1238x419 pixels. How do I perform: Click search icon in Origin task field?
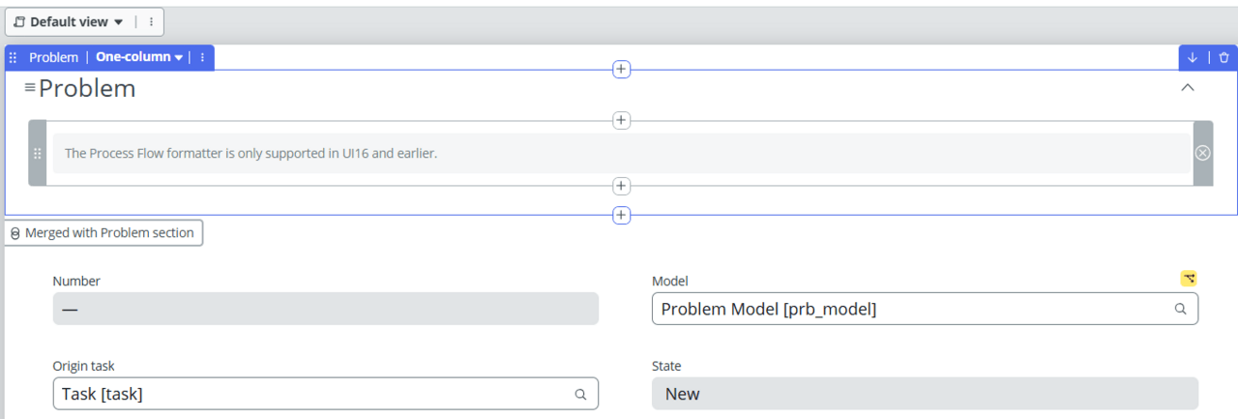pos(580,395)
